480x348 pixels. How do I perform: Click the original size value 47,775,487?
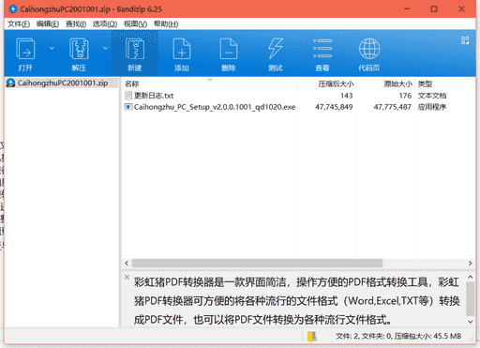[393, 107]
